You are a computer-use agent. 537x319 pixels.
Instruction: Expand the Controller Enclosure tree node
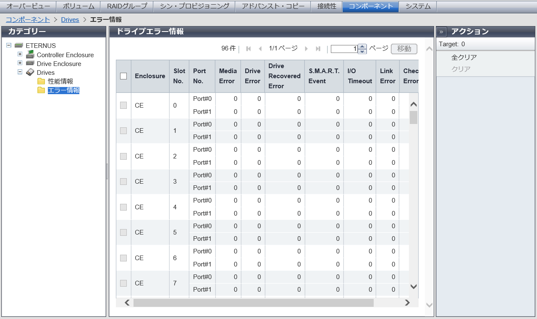tap(20, 54)
